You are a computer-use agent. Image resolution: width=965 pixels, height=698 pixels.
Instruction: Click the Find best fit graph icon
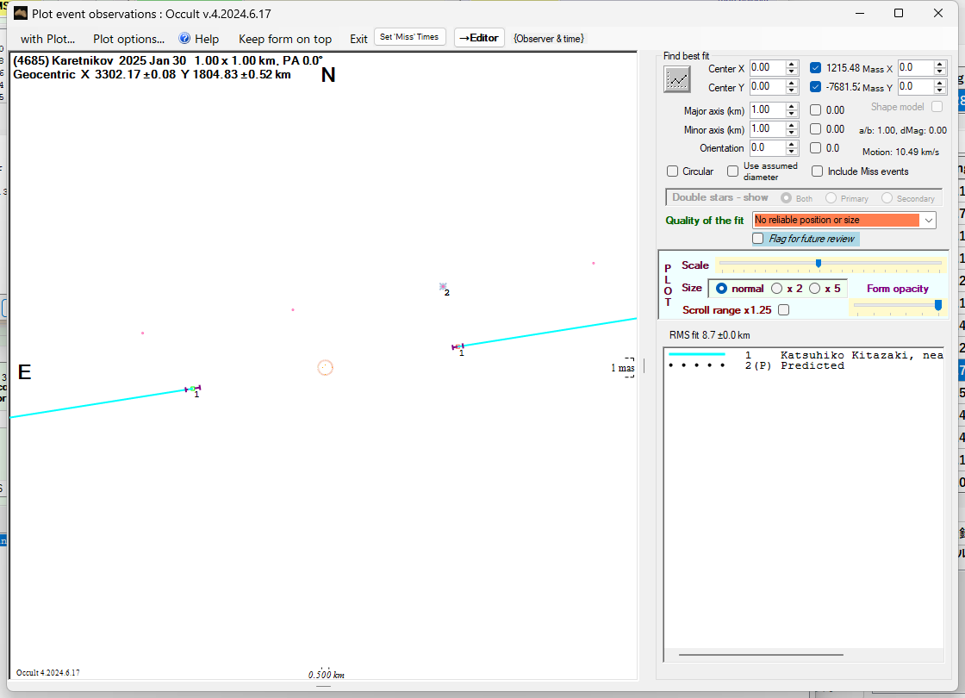coord(677,78)
